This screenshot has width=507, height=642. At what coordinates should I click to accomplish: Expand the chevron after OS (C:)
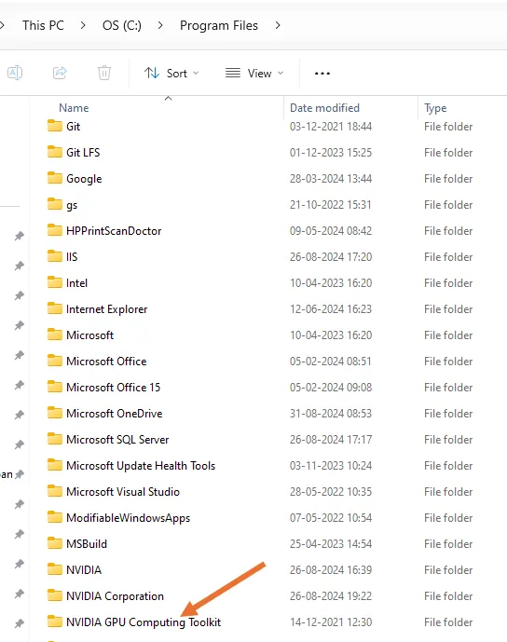tap(160, 25)
